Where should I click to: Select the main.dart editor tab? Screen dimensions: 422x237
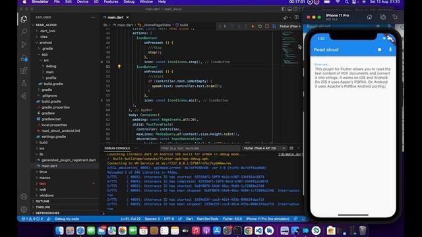pos(115,18)
